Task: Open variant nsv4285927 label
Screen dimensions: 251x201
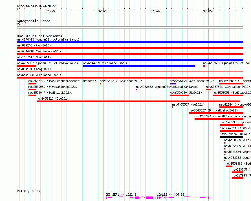Action: (x=48, y=63)
